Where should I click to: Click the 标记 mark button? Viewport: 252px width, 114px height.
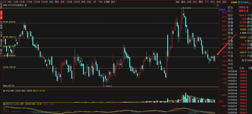click(212, 2)
